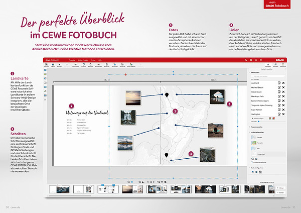The image size is (301, 213).
Task: Collapse the Markierungen section
Action: [x=249, y=72]
